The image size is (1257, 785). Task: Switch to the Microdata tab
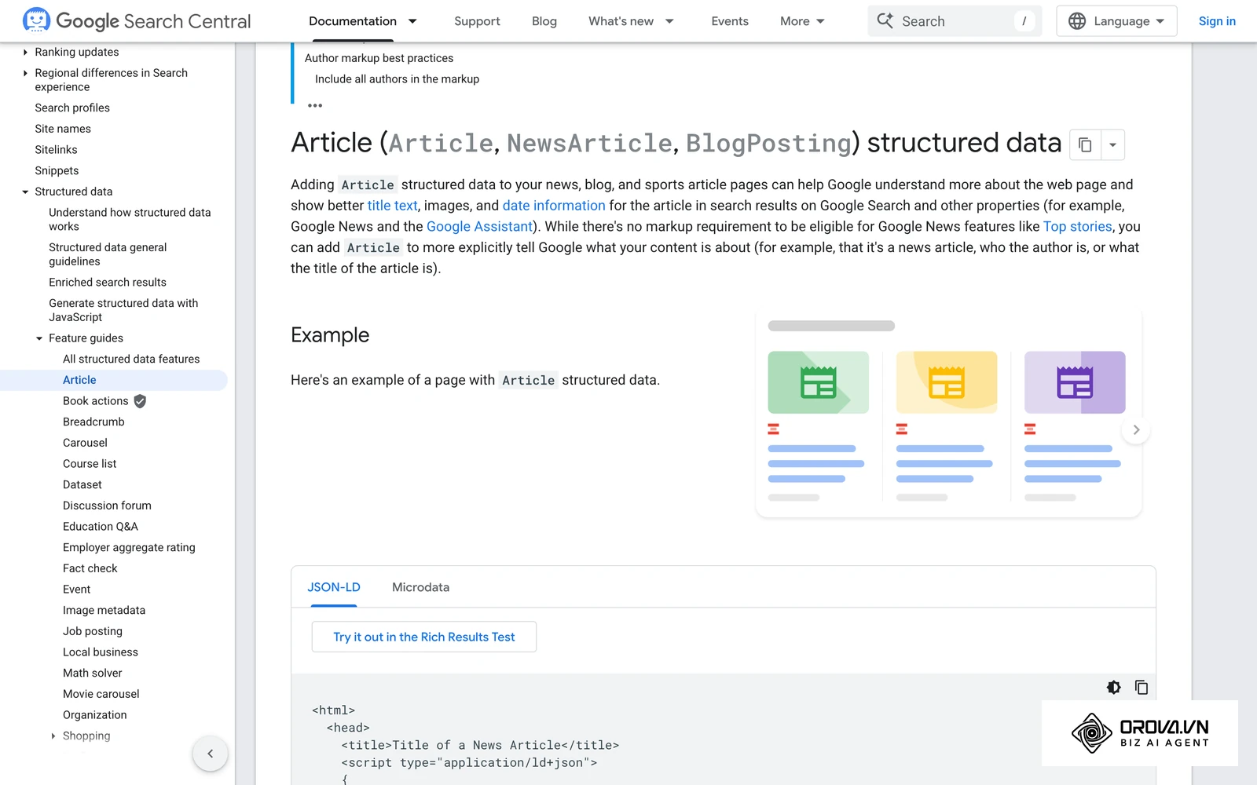[420, 587]
